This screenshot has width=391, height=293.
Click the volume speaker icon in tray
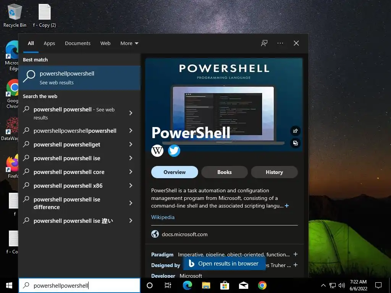[x=342, y=285]
